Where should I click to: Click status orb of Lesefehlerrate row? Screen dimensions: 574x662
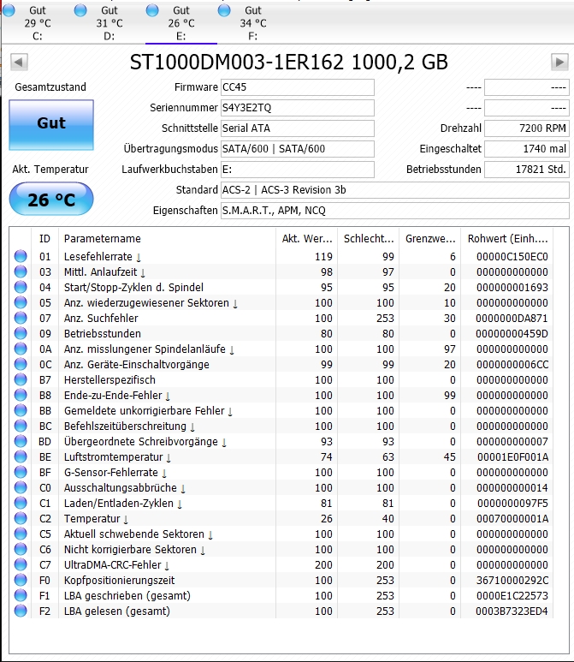tap(21, 256)
